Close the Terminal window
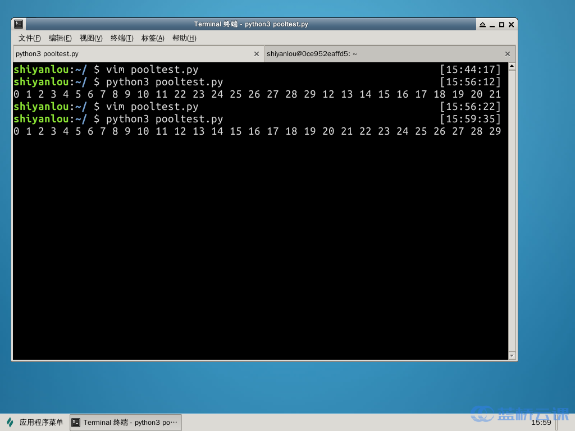Screen dimensions: 575x431 coord(511,25)
